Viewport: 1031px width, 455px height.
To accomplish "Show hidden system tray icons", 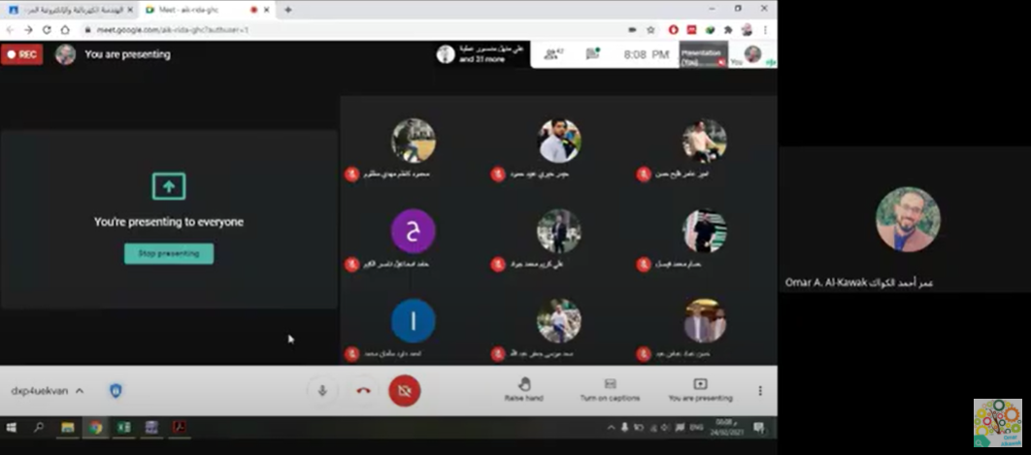I will (612, 428).
